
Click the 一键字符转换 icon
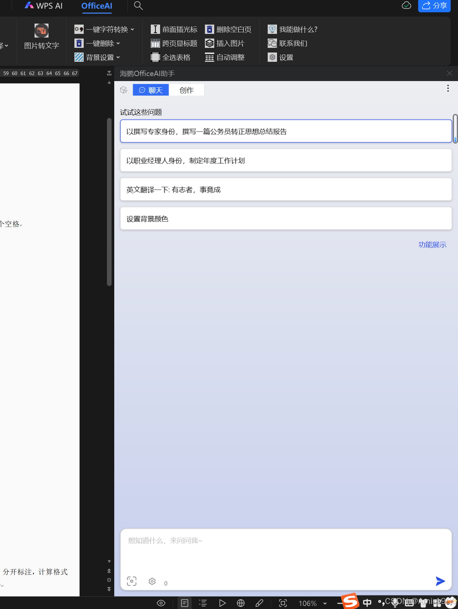(79, 29)
